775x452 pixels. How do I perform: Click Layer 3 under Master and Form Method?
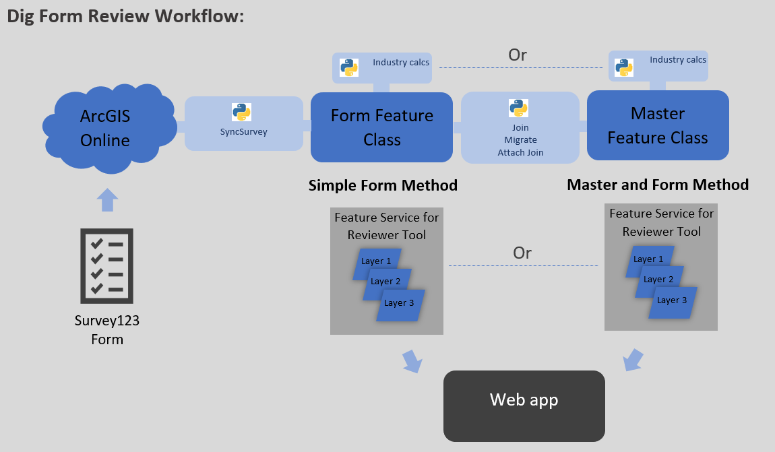coord(671,302)
